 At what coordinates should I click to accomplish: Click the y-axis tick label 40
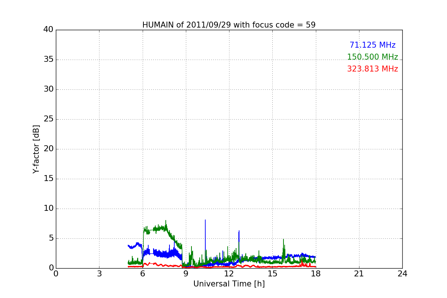48,30
